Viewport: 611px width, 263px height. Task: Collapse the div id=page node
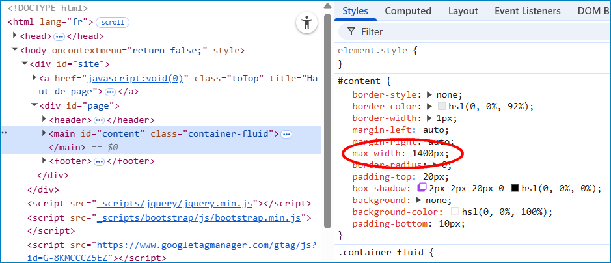point(34,105)
